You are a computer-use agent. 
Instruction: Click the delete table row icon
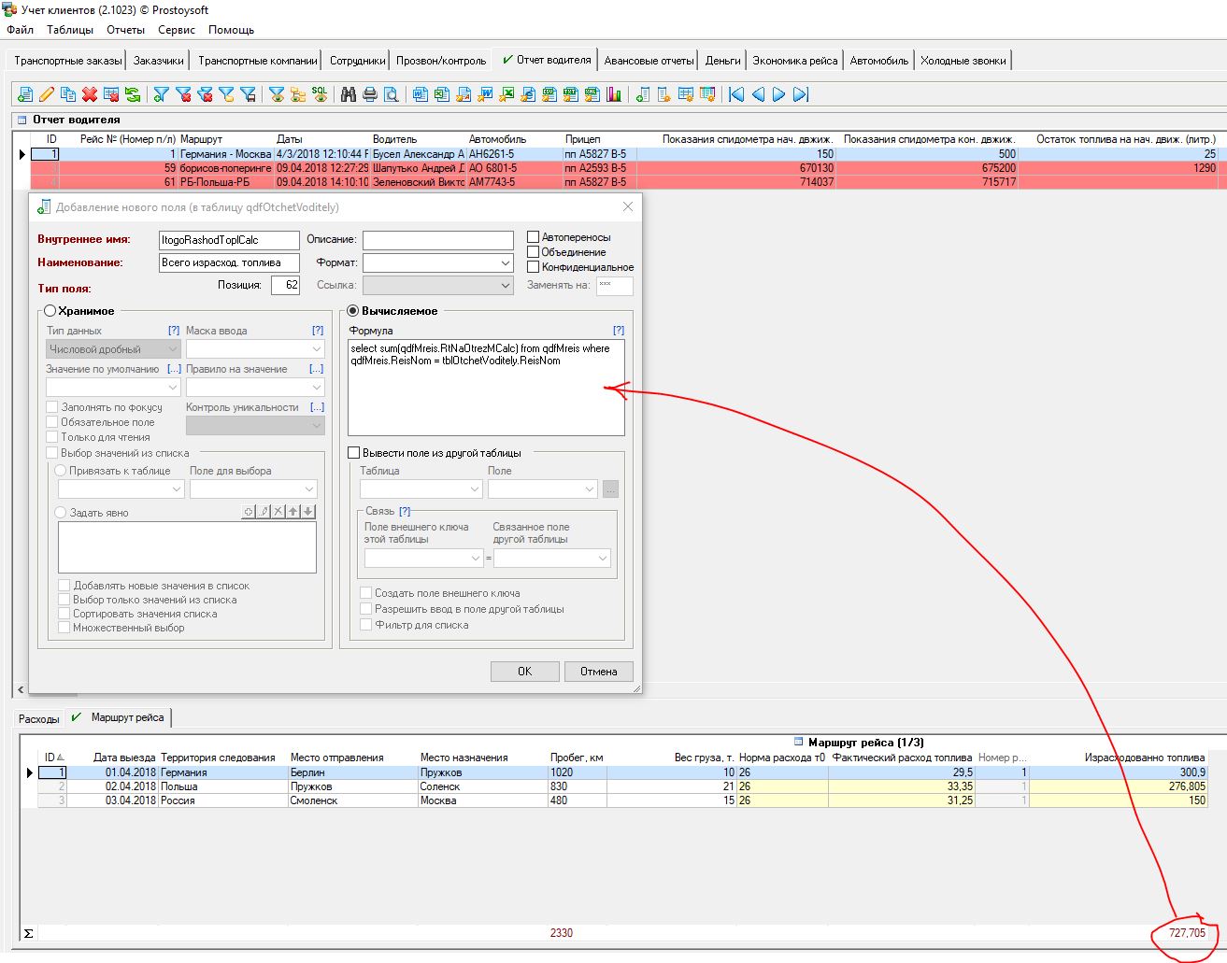(111, 94)
